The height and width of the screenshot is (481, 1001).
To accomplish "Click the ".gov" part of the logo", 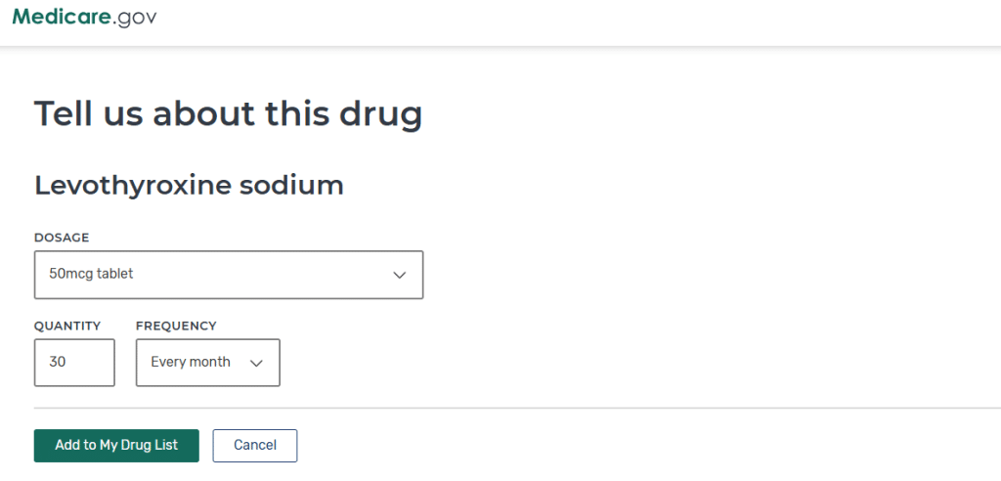I will pyautogui.click(x=133, y=17).
